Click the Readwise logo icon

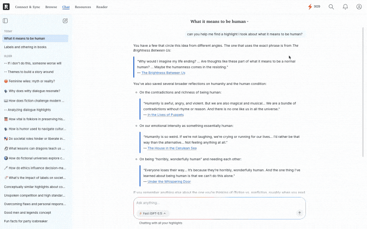(x=6, y=7)
